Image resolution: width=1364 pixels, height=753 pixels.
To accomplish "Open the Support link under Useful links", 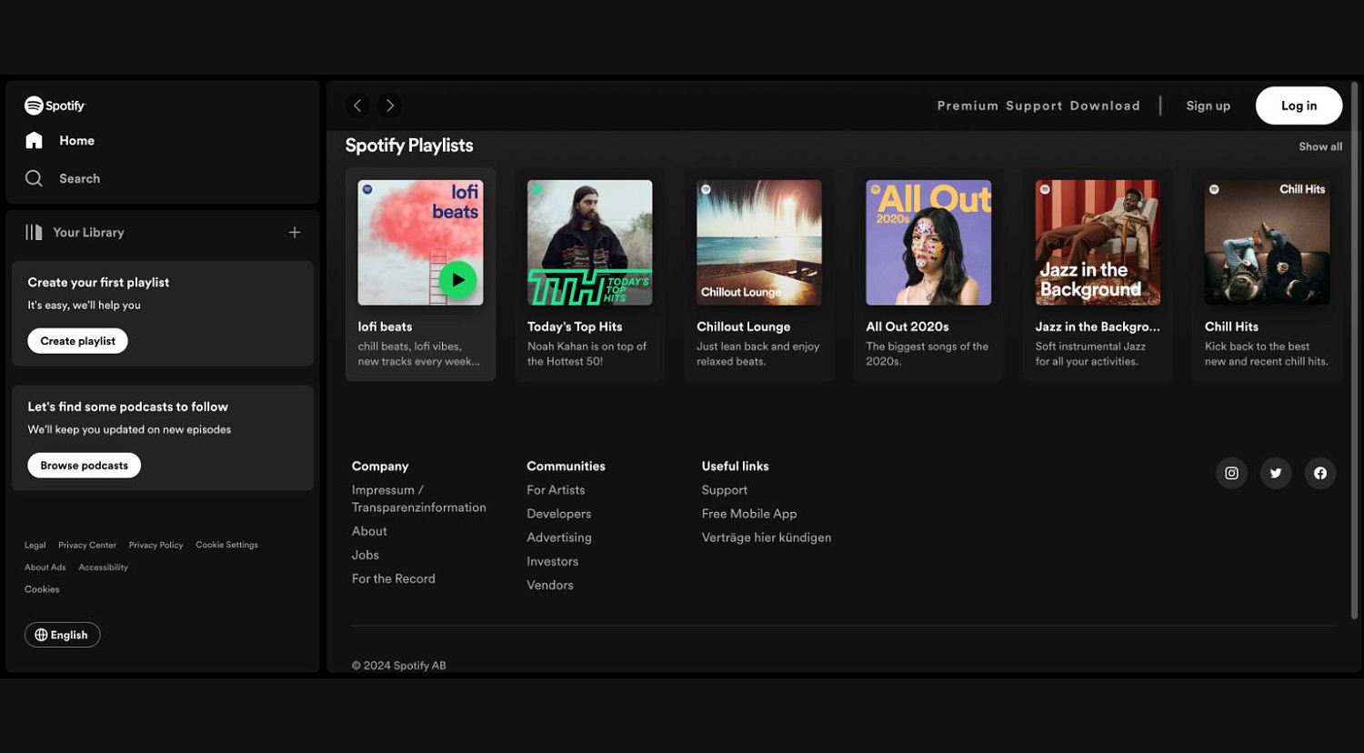I will click(x=725, y=489).
